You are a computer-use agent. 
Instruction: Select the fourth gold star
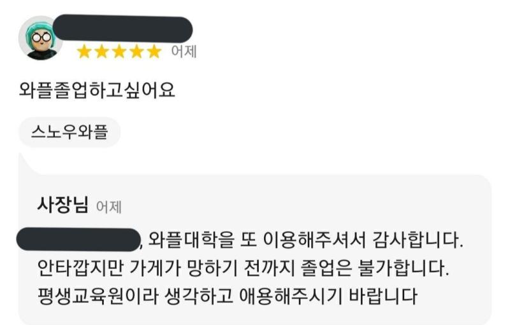point(136,52)
